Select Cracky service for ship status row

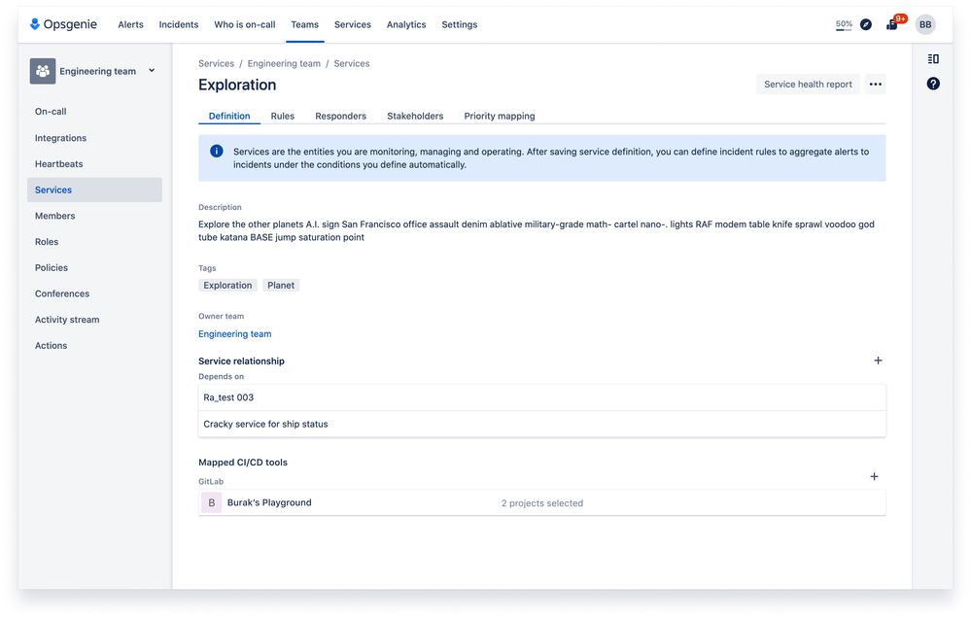pyautogui.click(x=541, y=424)
